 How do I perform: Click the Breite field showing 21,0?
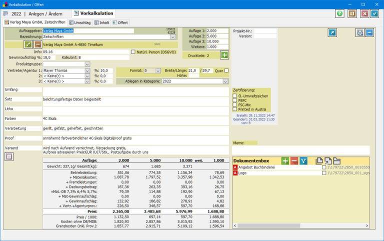(193, 70)
